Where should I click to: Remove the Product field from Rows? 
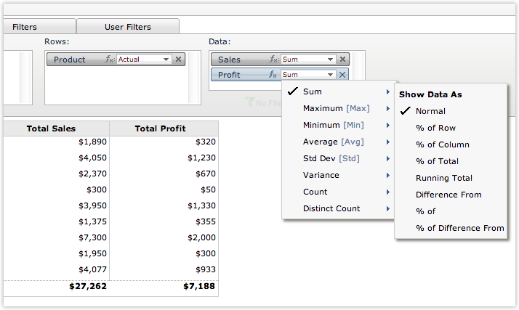click(x=179, y=60)
